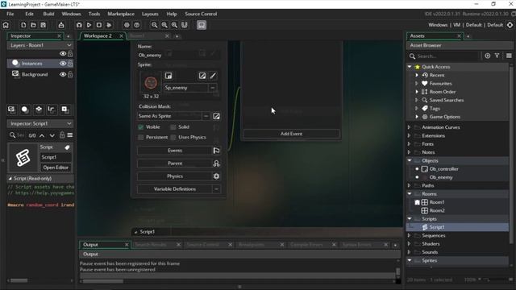
Task: Toggle visibility of all layers
Action: (x=63, y=54)
